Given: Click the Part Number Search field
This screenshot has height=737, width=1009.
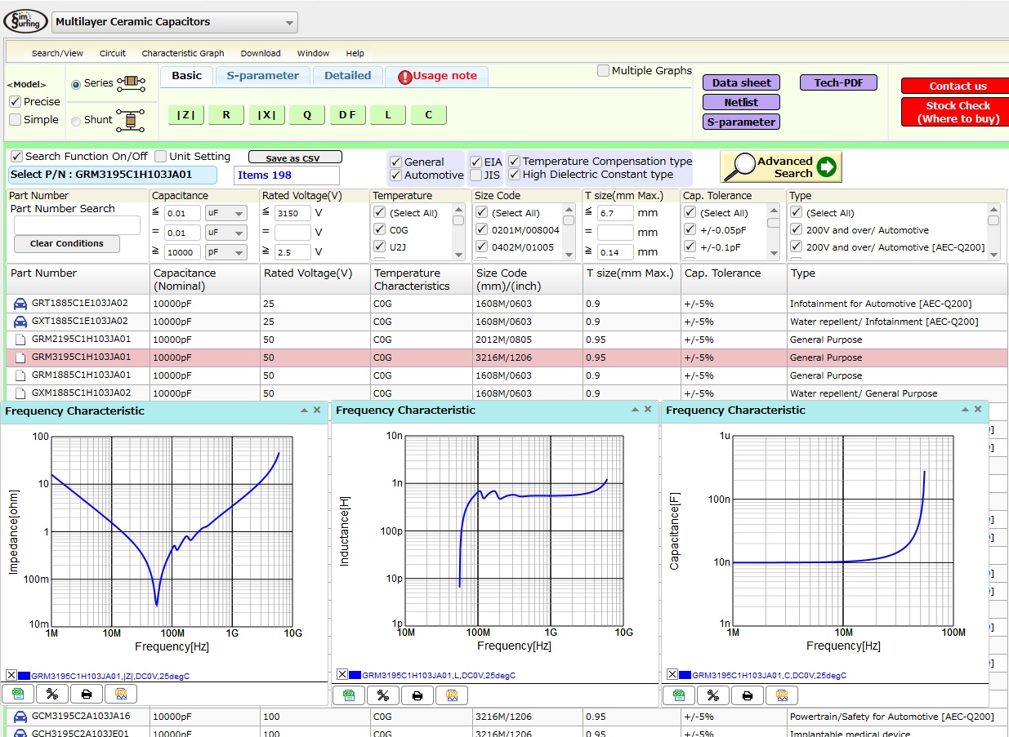Looking at the screenshot, I should pyautogui.click(x=77, y=225).
